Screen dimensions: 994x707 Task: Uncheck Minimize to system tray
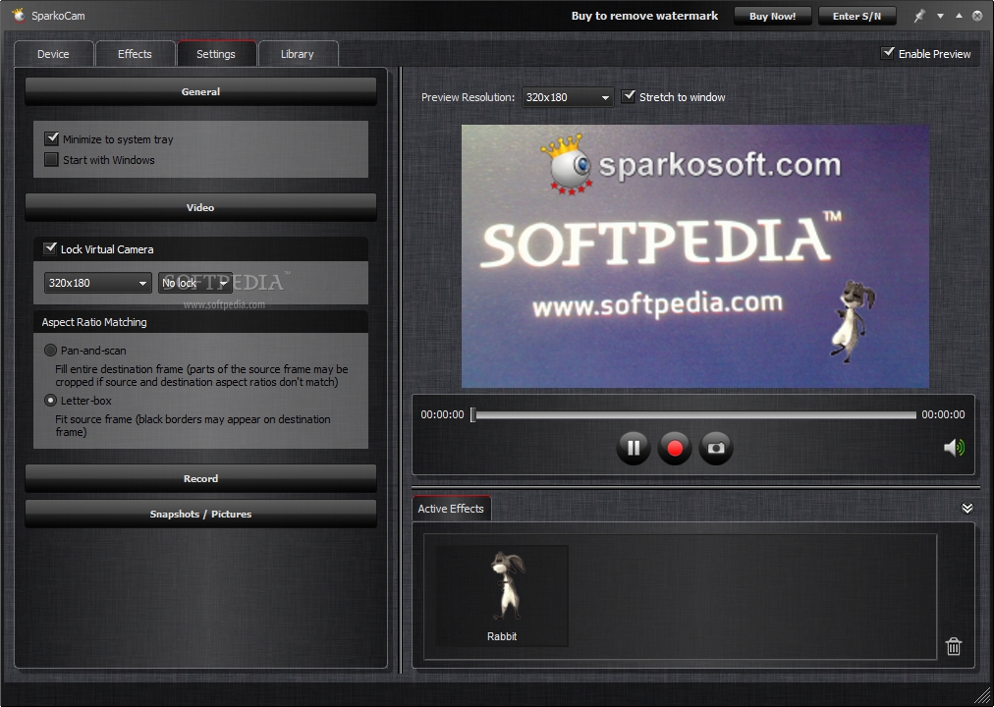[x=51, y=138]
